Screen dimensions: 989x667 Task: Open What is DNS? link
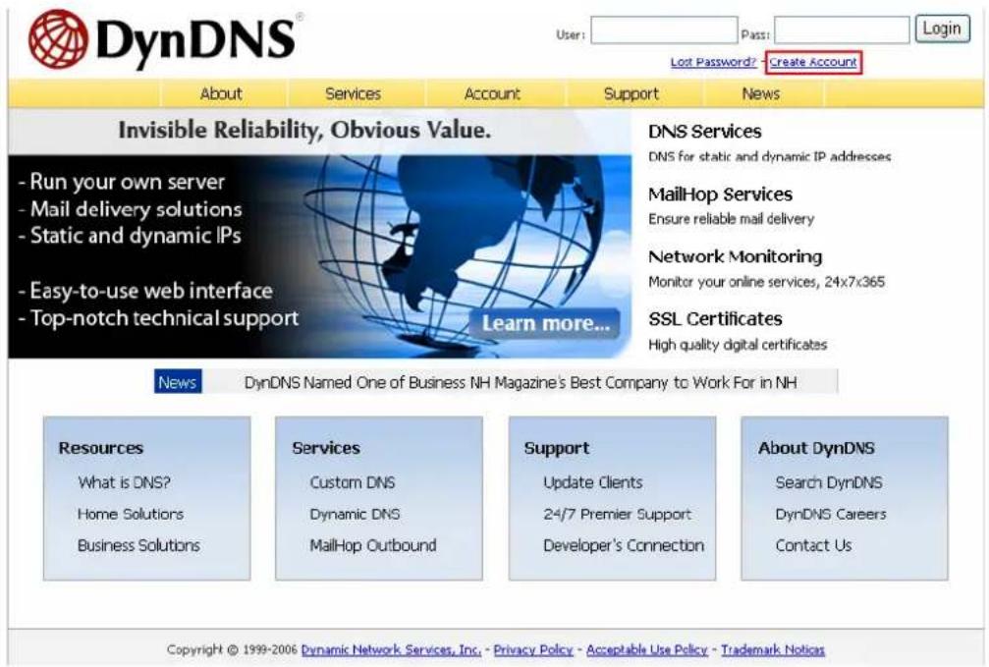click(x=125, y=482)
